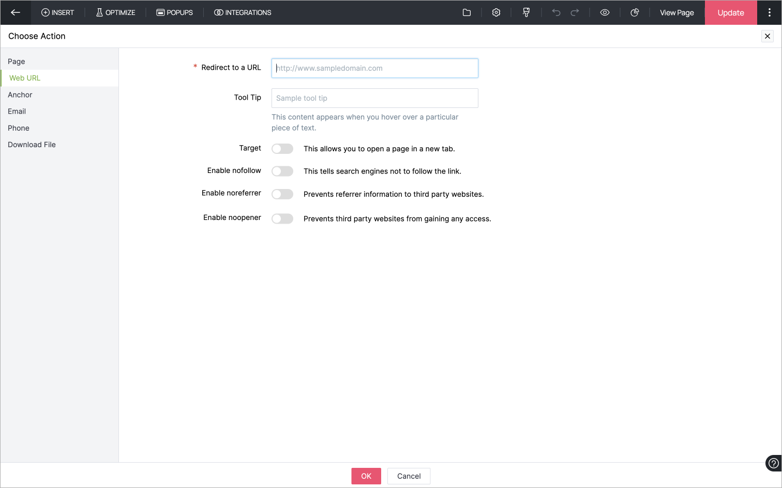Screen dimensions: 782x488
Task: Toggle the Enable nofollow switch
Action: (282, 171)
